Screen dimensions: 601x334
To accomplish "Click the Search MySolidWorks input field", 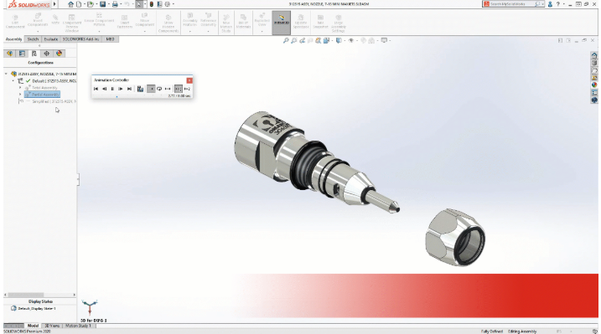I will [513, 4].
